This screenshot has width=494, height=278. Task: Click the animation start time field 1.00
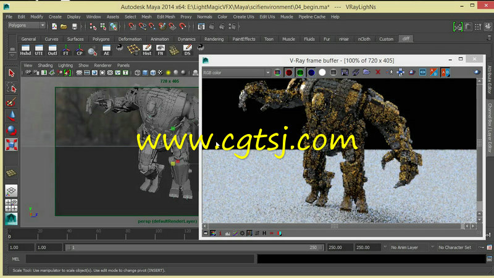pyautogui.click(x=20, y=248)
